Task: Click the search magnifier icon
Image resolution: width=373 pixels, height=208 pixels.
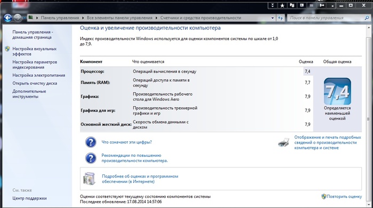Action: 367,18
